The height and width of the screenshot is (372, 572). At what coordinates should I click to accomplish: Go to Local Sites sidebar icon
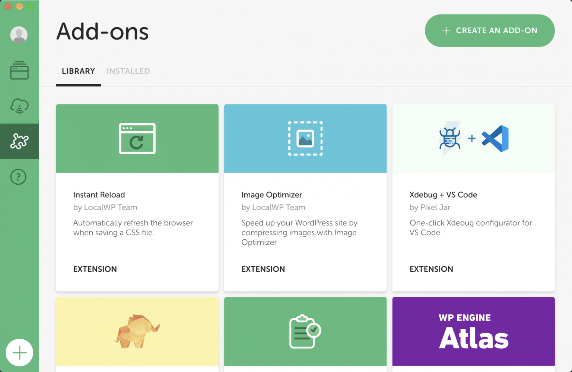point(19,70)
